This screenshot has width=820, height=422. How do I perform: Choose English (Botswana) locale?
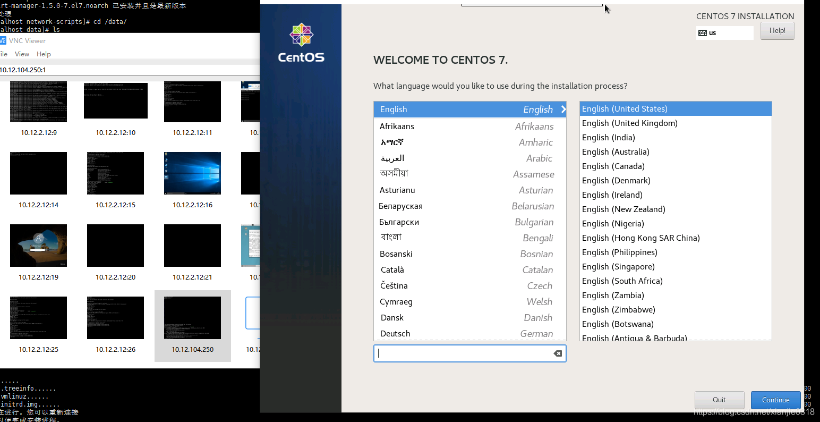[x=676, y=324]
